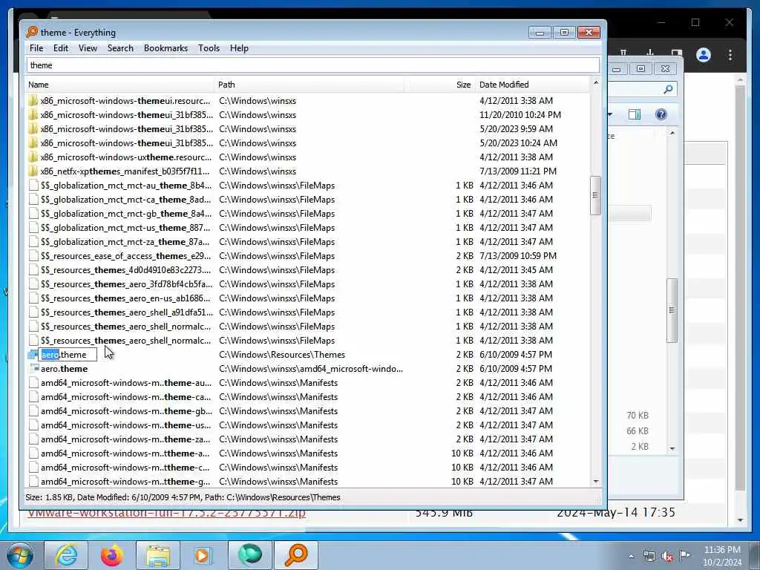Click the results list scroll down arrow
The image size is (760, 570).
pyautogui.click(x=596, y=481)
